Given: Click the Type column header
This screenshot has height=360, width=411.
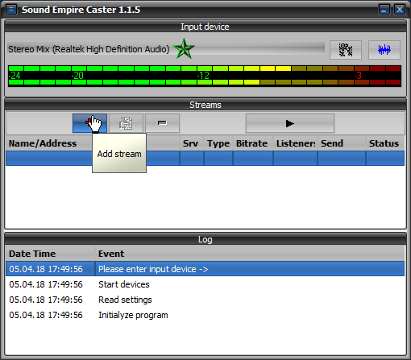Looking at the screenshot, I should [218, 143].
